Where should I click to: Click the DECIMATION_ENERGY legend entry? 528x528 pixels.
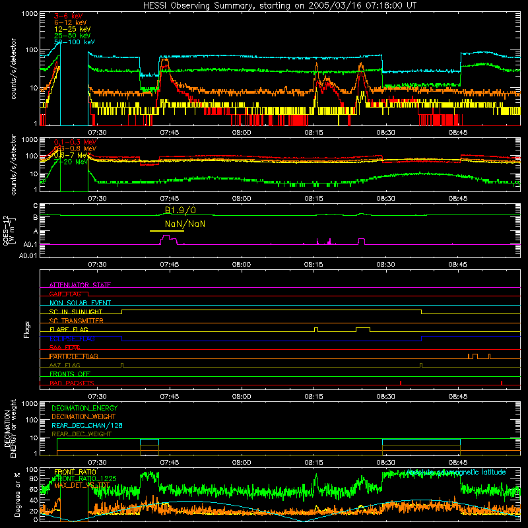point(84,408)
